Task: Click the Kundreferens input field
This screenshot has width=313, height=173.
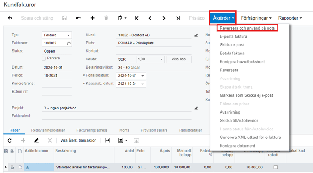Action: click(x=57, y=84)
